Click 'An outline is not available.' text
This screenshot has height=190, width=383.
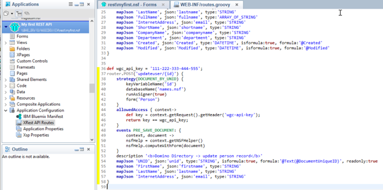tap(26, 156)
